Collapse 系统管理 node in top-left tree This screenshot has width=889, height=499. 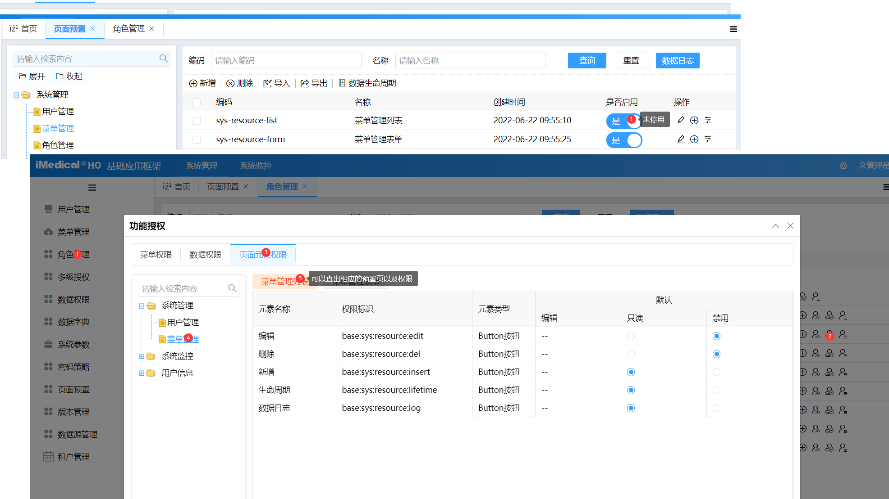[16, 95]
